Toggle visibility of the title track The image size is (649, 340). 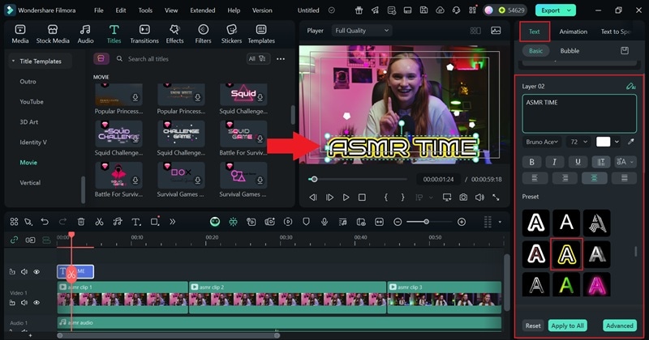point(37,272)
